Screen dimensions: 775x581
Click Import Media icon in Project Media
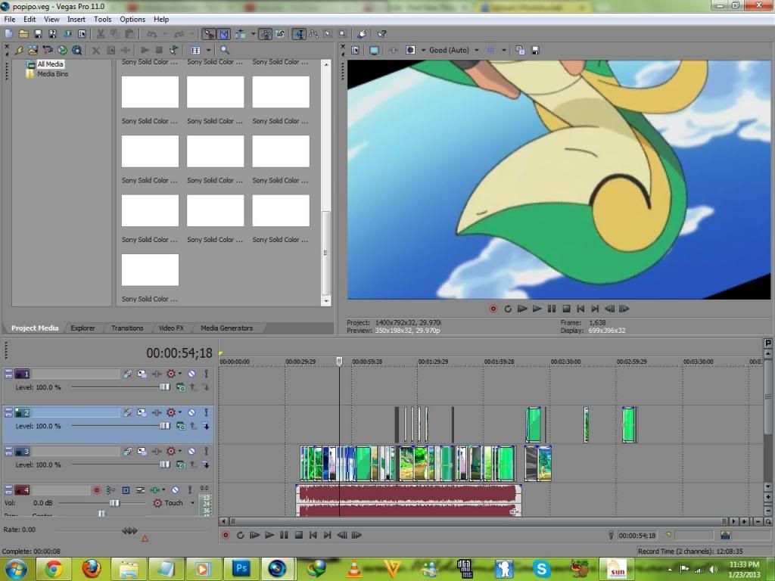pyautogui.click(x=33, y=51)
